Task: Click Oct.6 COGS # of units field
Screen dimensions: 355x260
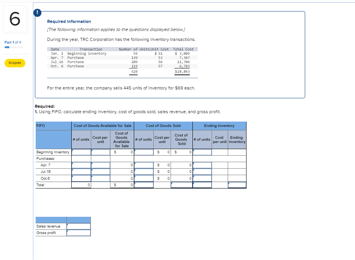Action: 144,179
